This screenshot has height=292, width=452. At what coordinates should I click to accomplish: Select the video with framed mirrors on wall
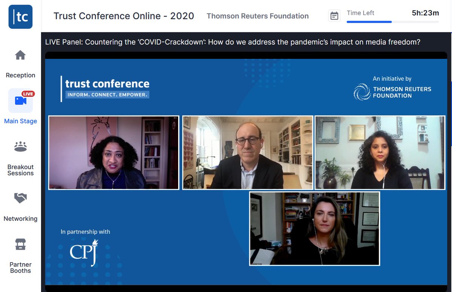tap(380, 152)
